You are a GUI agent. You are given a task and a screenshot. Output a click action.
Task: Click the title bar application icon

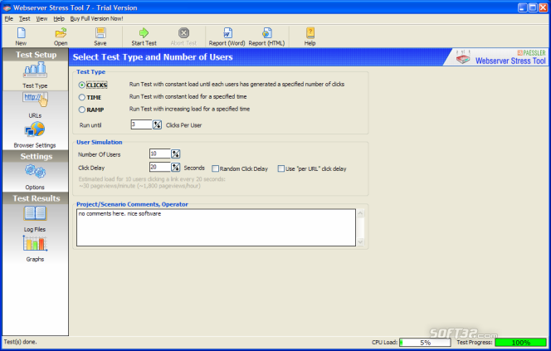pos(7,7)
